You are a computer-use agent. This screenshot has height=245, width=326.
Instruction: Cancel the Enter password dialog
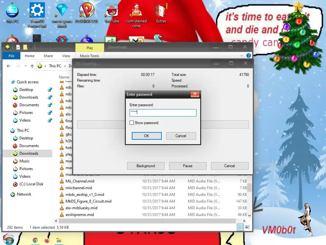coord(181,136)
